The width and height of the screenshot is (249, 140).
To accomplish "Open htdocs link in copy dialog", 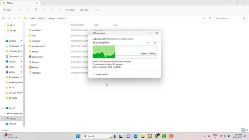I will click(x=131, y=39).
